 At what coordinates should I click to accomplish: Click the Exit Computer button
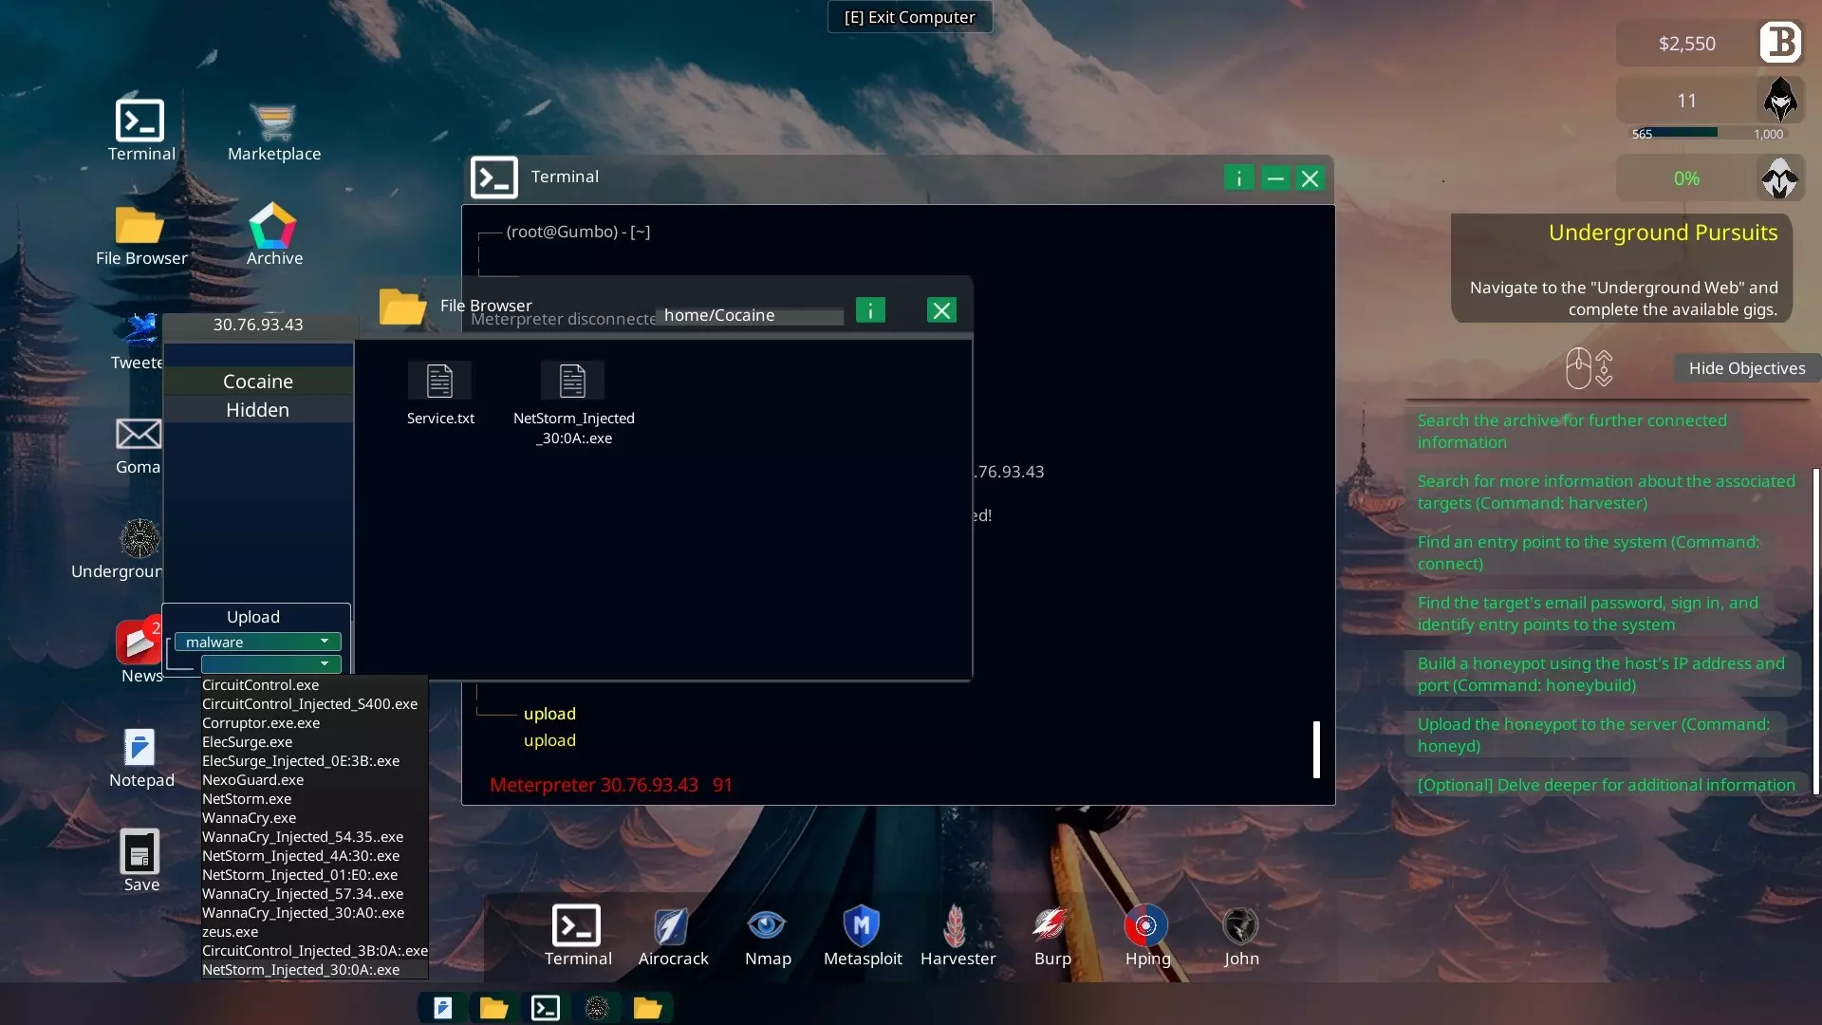(x=909, y=17)
